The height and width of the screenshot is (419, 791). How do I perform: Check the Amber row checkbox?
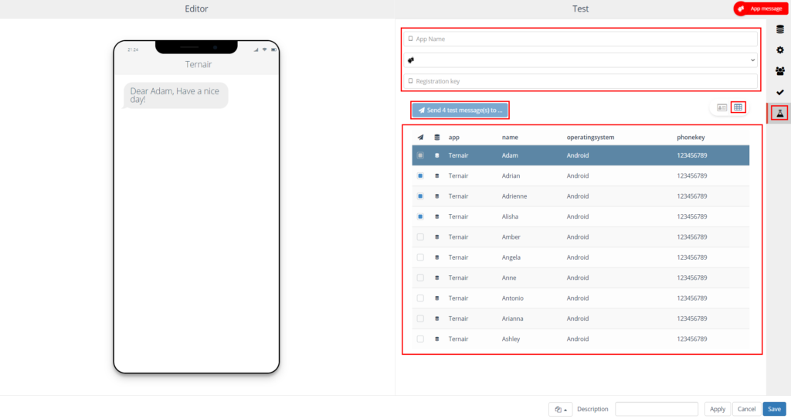pos(420,237)
